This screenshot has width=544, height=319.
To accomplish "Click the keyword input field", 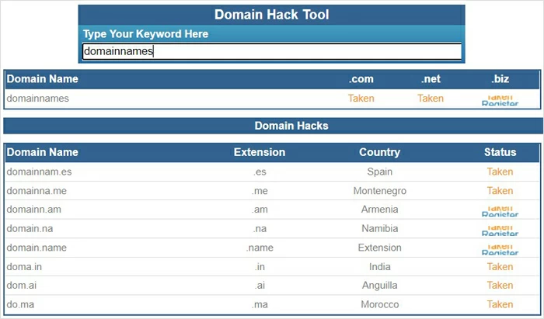I will [x=272, y=52].
